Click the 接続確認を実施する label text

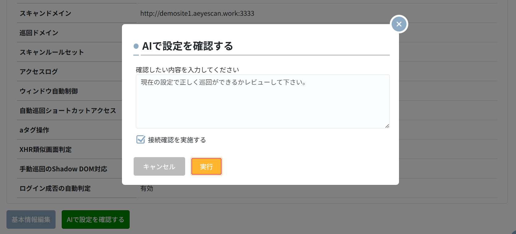(177, 140)
